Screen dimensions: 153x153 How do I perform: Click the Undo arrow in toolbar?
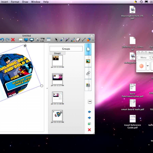coord(2,40)
